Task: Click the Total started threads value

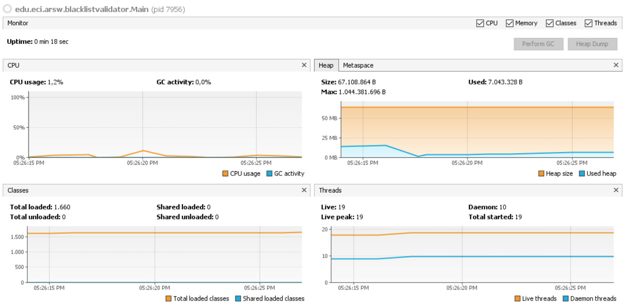Action: (518, 217)
